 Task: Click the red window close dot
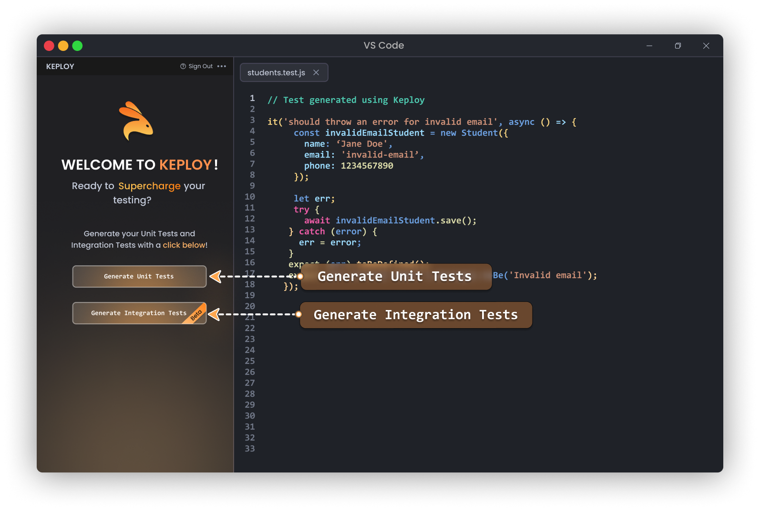49,46
